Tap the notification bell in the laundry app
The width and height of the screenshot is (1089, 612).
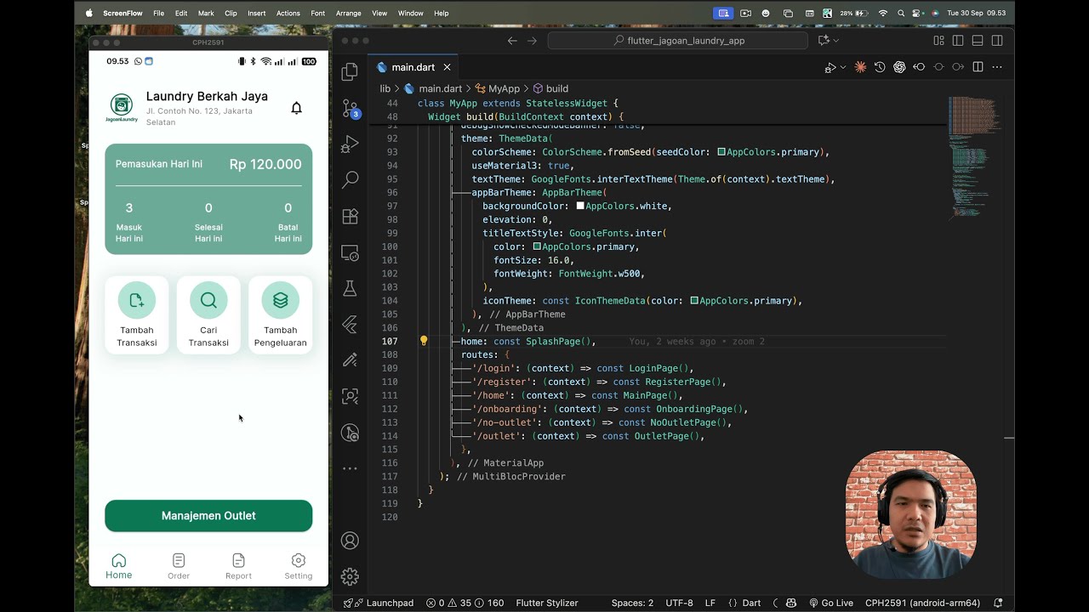click(x=296, y=108)
